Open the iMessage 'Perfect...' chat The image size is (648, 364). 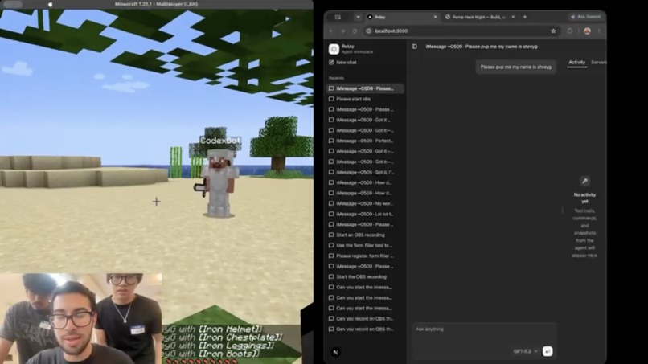pos(365,141)
